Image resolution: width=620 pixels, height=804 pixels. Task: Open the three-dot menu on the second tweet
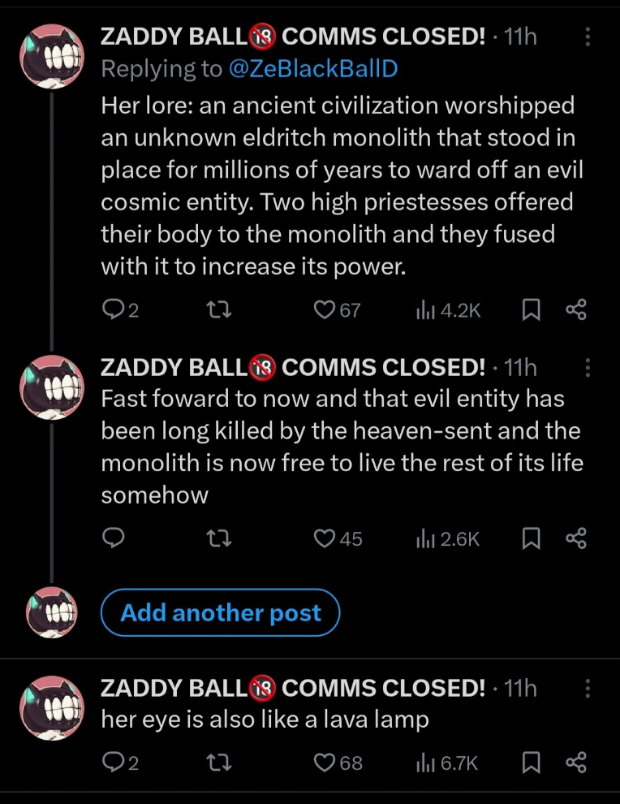pyautogui.click(x=588, y=368)
